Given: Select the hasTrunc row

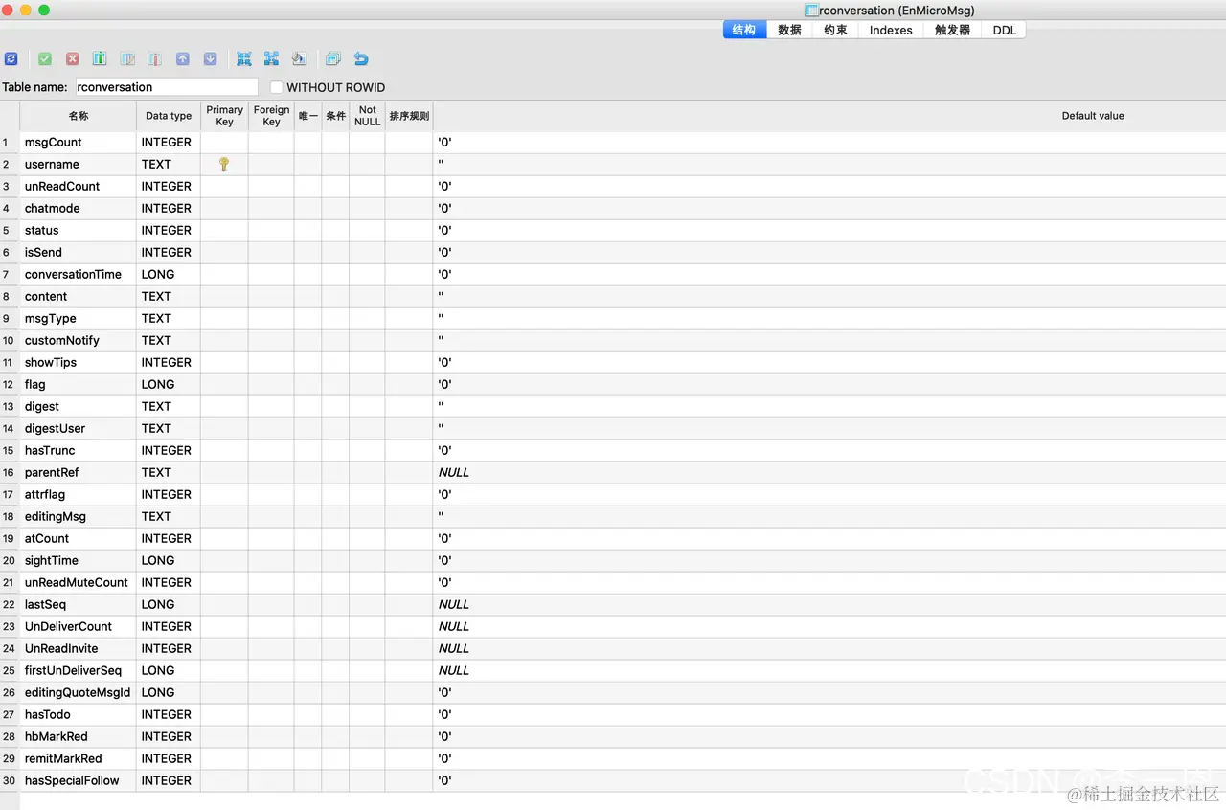Looking at the screenshot, I should (613, 451).
